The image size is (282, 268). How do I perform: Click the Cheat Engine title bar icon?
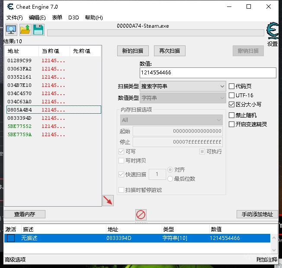[10, 6]
